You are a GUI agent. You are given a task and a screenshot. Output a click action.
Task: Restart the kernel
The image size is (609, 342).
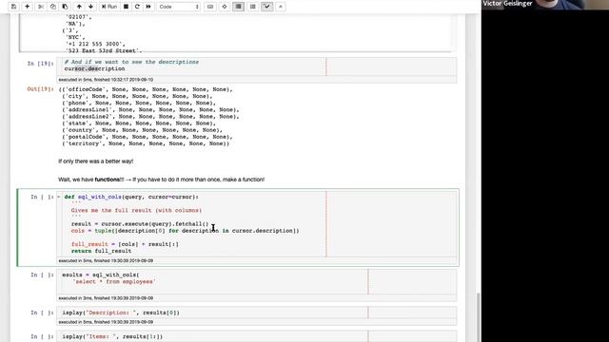[137, 7]
